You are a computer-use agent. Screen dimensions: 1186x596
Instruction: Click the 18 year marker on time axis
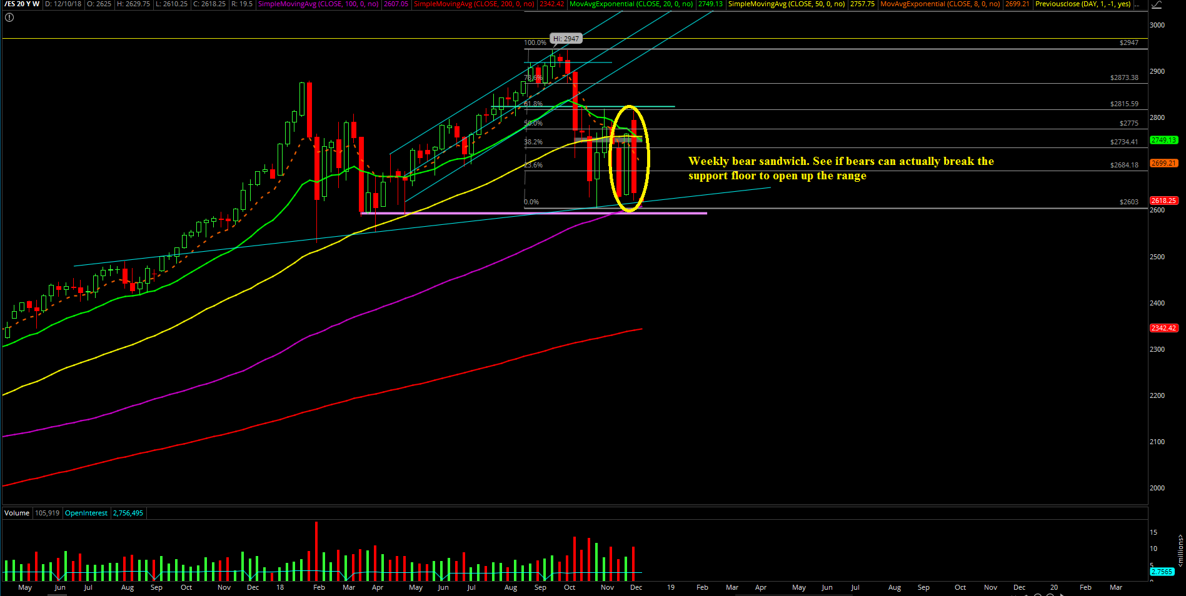click(x=280, y=587)
